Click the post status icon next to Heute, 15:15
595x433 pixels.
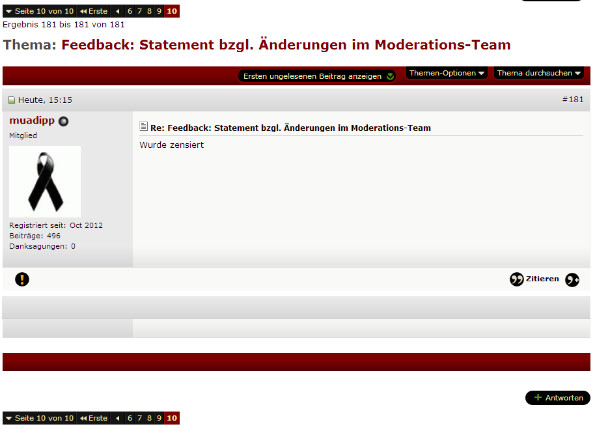[12, 100]
